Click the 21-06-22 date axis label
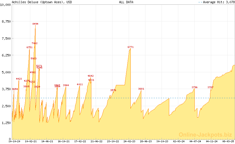This screenshot has width=235, height=144. (96, 141)
